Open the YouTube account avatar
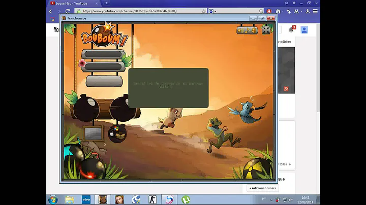366x205 pixels. pyautogui.click(x=304, y=30)
